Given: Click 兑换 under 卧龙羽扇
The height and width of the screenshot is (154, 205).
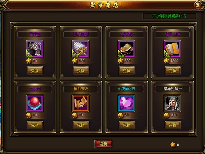Looking at the screenshot, I should pyautogui.click(x=81, y=71).
